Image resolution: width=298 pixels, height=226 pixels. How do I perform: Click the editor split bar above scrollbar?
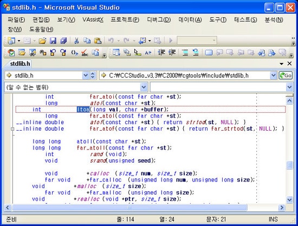pyautogui.click(x=289, y=95)
